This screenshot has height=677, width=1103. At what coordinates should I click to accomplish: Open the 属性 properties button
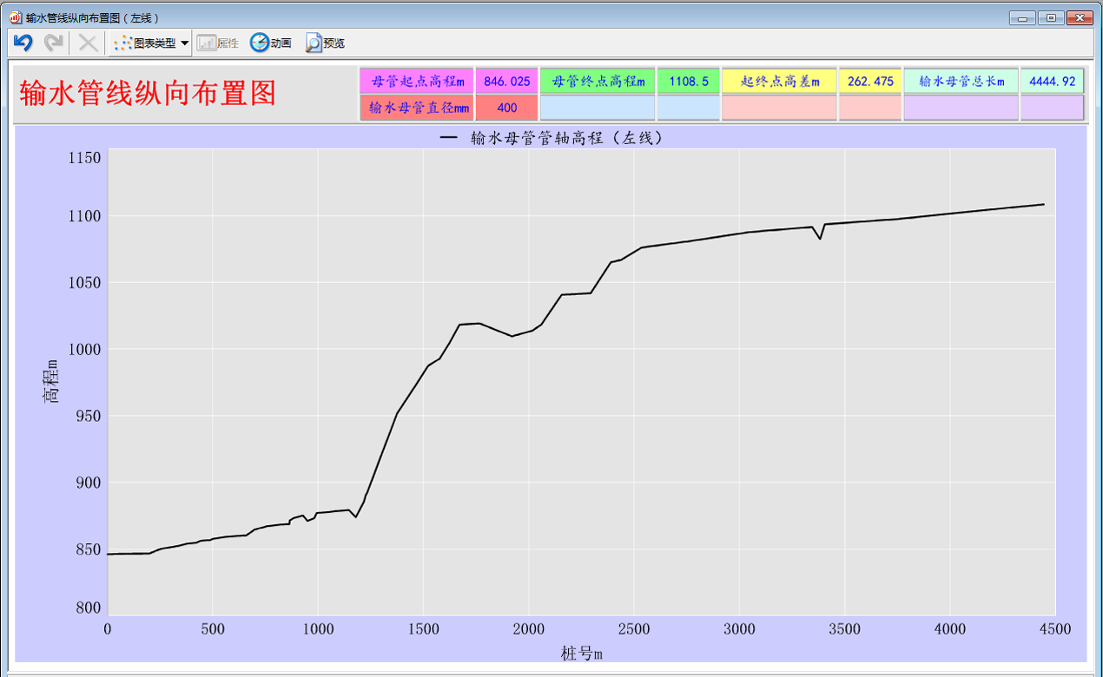click(x=218, y=43)
